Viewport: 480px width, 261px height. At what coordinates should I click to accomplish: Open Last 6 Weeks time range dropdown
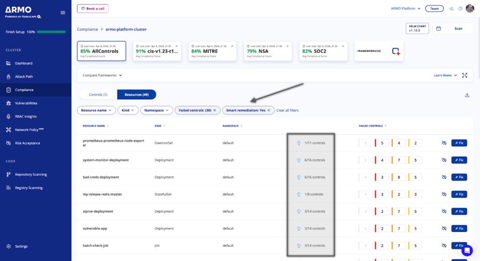click(445, 75)
